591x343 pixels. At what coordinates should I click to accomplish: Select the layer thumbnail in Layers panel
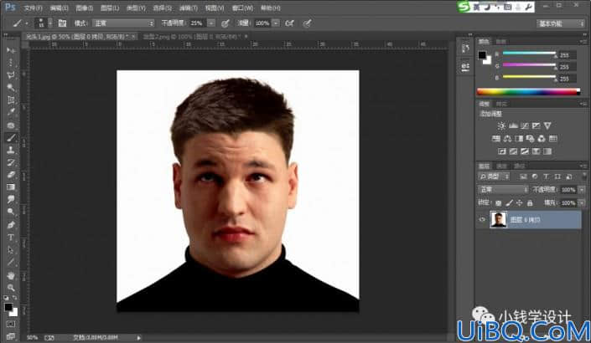click(x=498, y=220)
